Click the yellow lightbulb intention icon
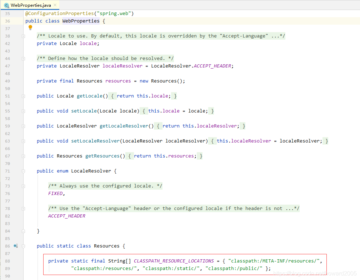The image size is (360, 280). click(x=30, y=28)
